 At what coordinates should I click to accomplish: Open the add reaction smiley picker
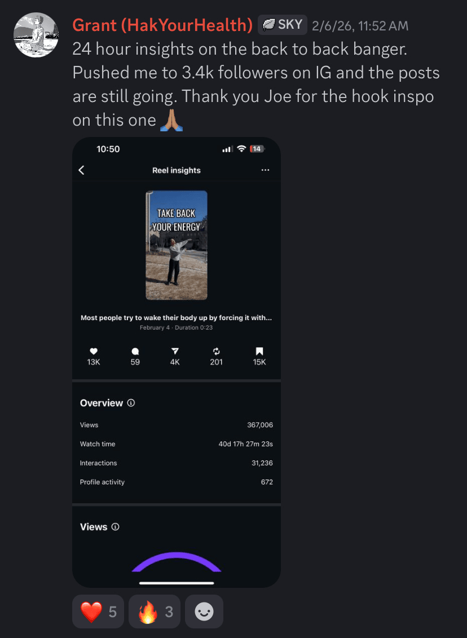pos(204,612)
